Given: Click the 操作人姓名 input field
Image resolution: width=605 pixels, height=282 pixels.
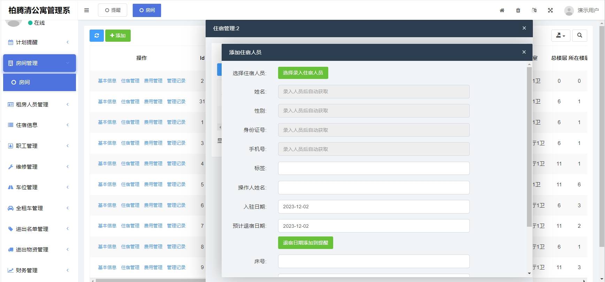Looking at the screenshot, I should tap(374, 187).
